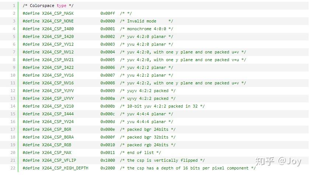Click the X264_CSP_NV16 identifier
Viewport: 309px width, 175px height.
click(58, 83)
